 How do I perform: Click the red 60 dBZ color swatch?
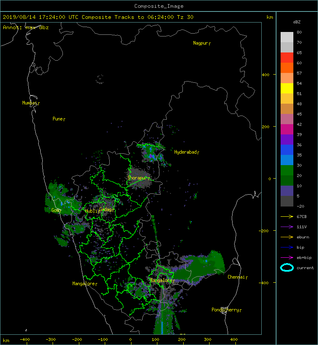[287, 57]
